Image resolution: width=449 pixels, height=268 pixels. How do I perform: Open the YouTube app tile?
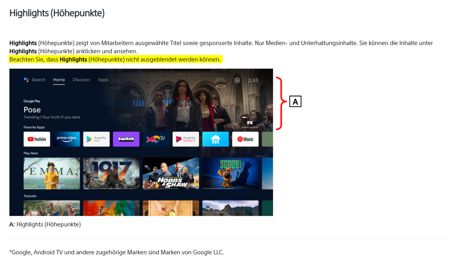[x=37, y=139]
